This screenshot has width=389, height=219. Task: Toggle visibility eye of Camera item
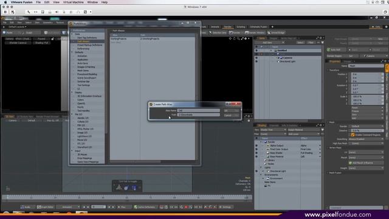coord(256,58)
